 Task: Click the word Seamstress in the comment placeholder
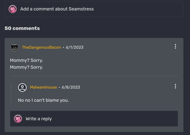81,9
